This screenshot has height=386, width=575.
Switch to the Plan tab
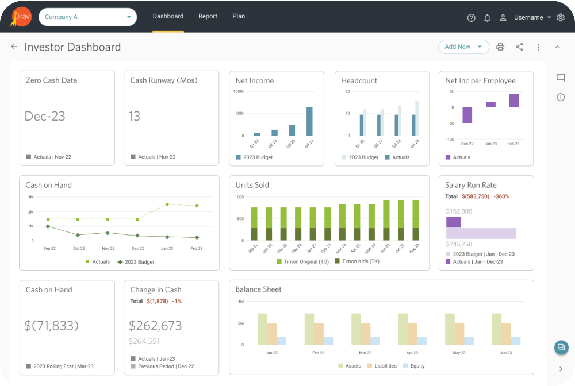(239, 16)
